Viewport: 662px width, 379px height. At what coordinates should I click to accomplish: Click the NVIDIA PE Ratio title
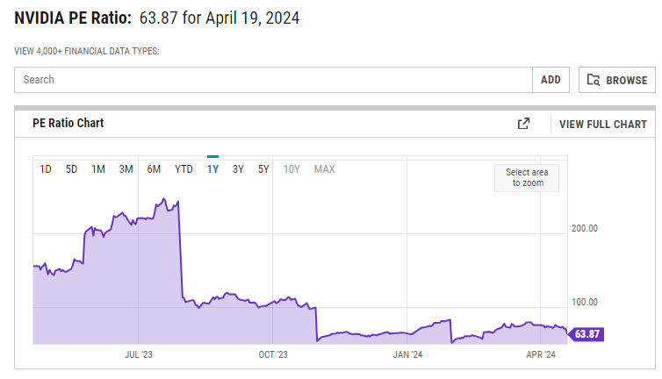click(73, 18)
